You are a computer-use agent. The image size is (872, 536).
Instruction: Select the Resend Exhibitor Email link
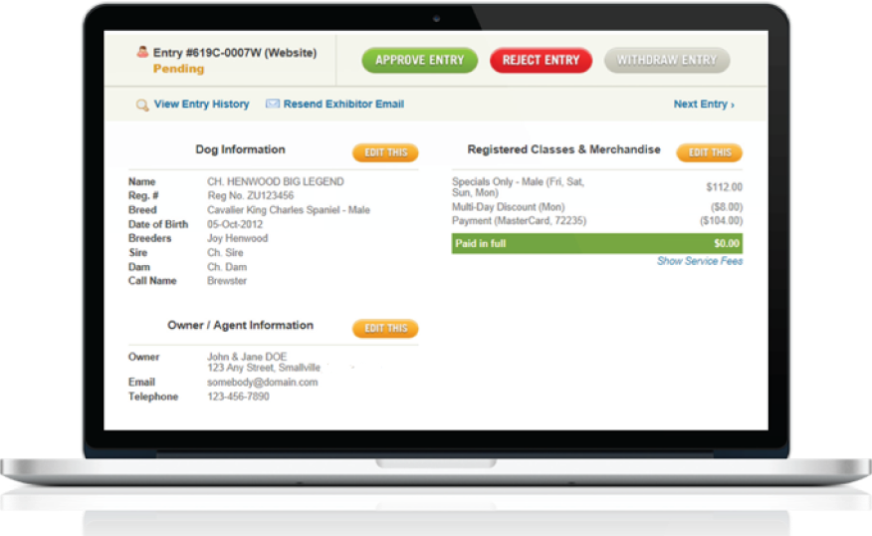tap(343, 105)
